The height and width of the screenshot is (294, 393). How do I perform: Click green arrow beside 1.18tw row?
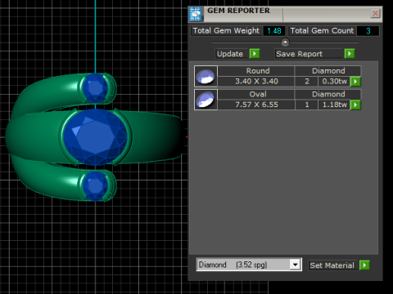click(355, 105)
